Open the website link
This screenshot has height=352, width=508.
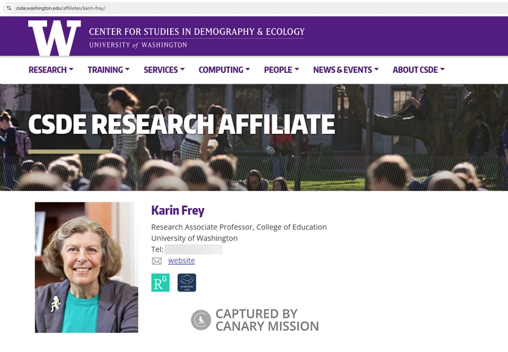click(x=182, y=261)
